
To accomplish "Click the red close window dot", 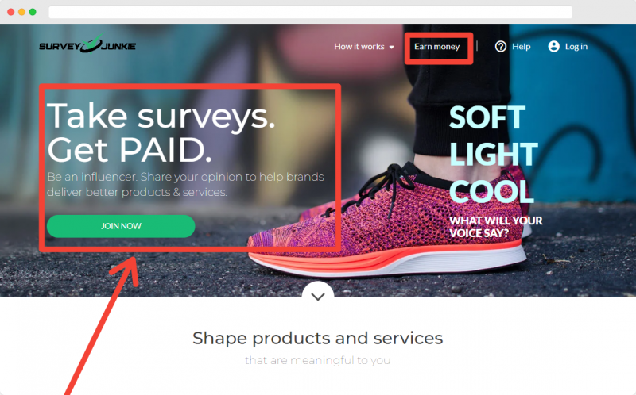I will tap(11, 12).
